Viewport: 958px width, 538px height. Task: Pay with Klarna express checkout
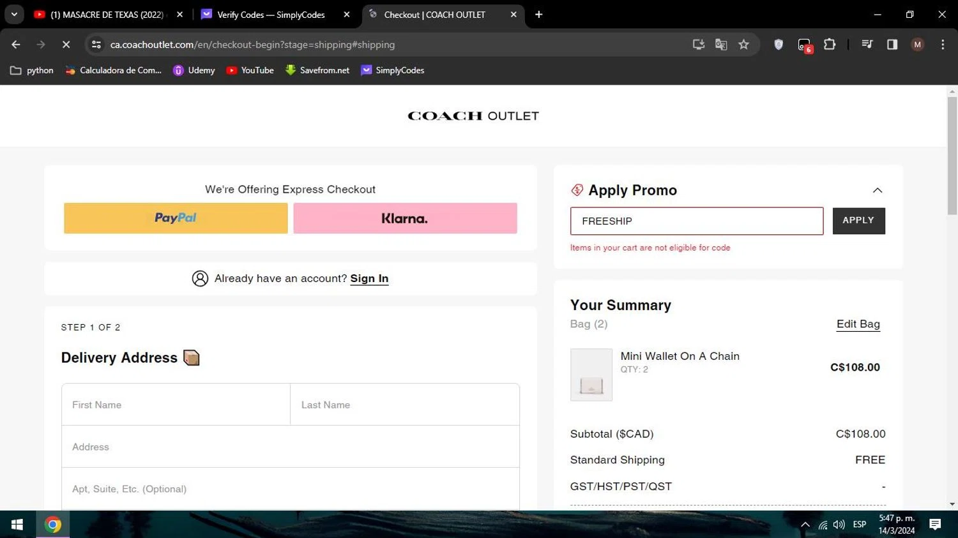[405, 218]
